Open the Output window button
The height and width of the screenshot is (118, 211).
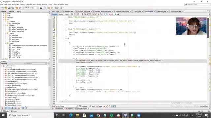pos(6,111)
